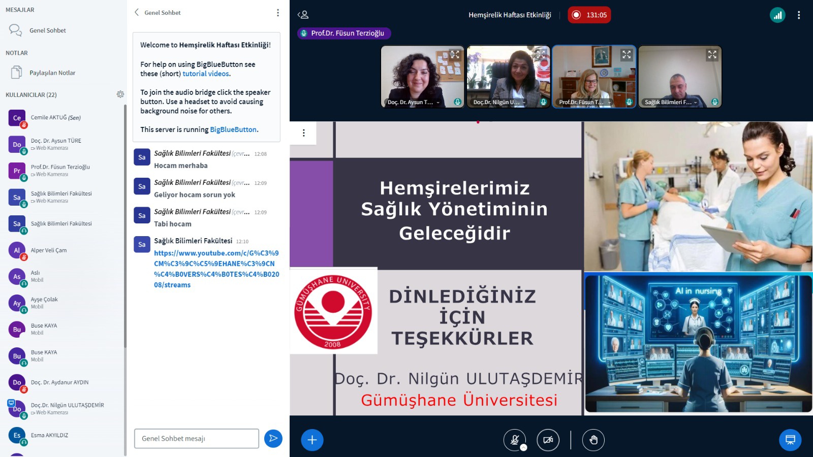Toggle webcam sharing button
Image resolution: width=813 pixels, height=457 pixels.
548,440
